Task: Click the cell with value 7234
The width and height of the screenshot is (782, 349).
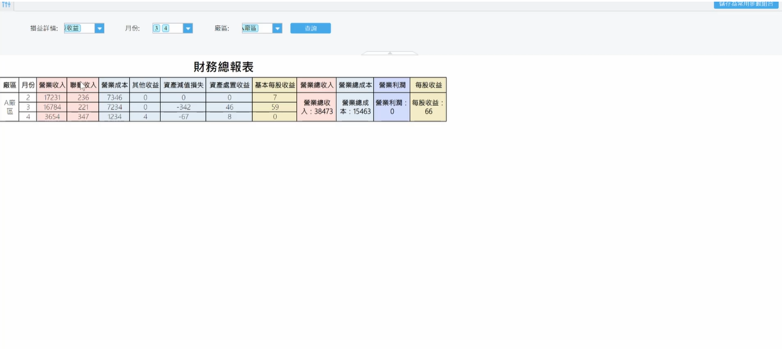Action: click(114, 107)
